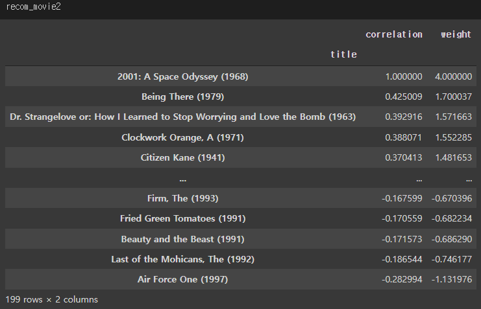Viewport: 481px width, 309px height.
Task: Select Beauty and the Beast (1991) title
Action: pos(183,239)
